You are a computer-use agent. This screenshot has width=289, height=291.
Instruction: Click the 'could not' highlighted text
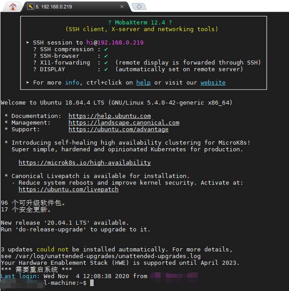click(53, 250)
